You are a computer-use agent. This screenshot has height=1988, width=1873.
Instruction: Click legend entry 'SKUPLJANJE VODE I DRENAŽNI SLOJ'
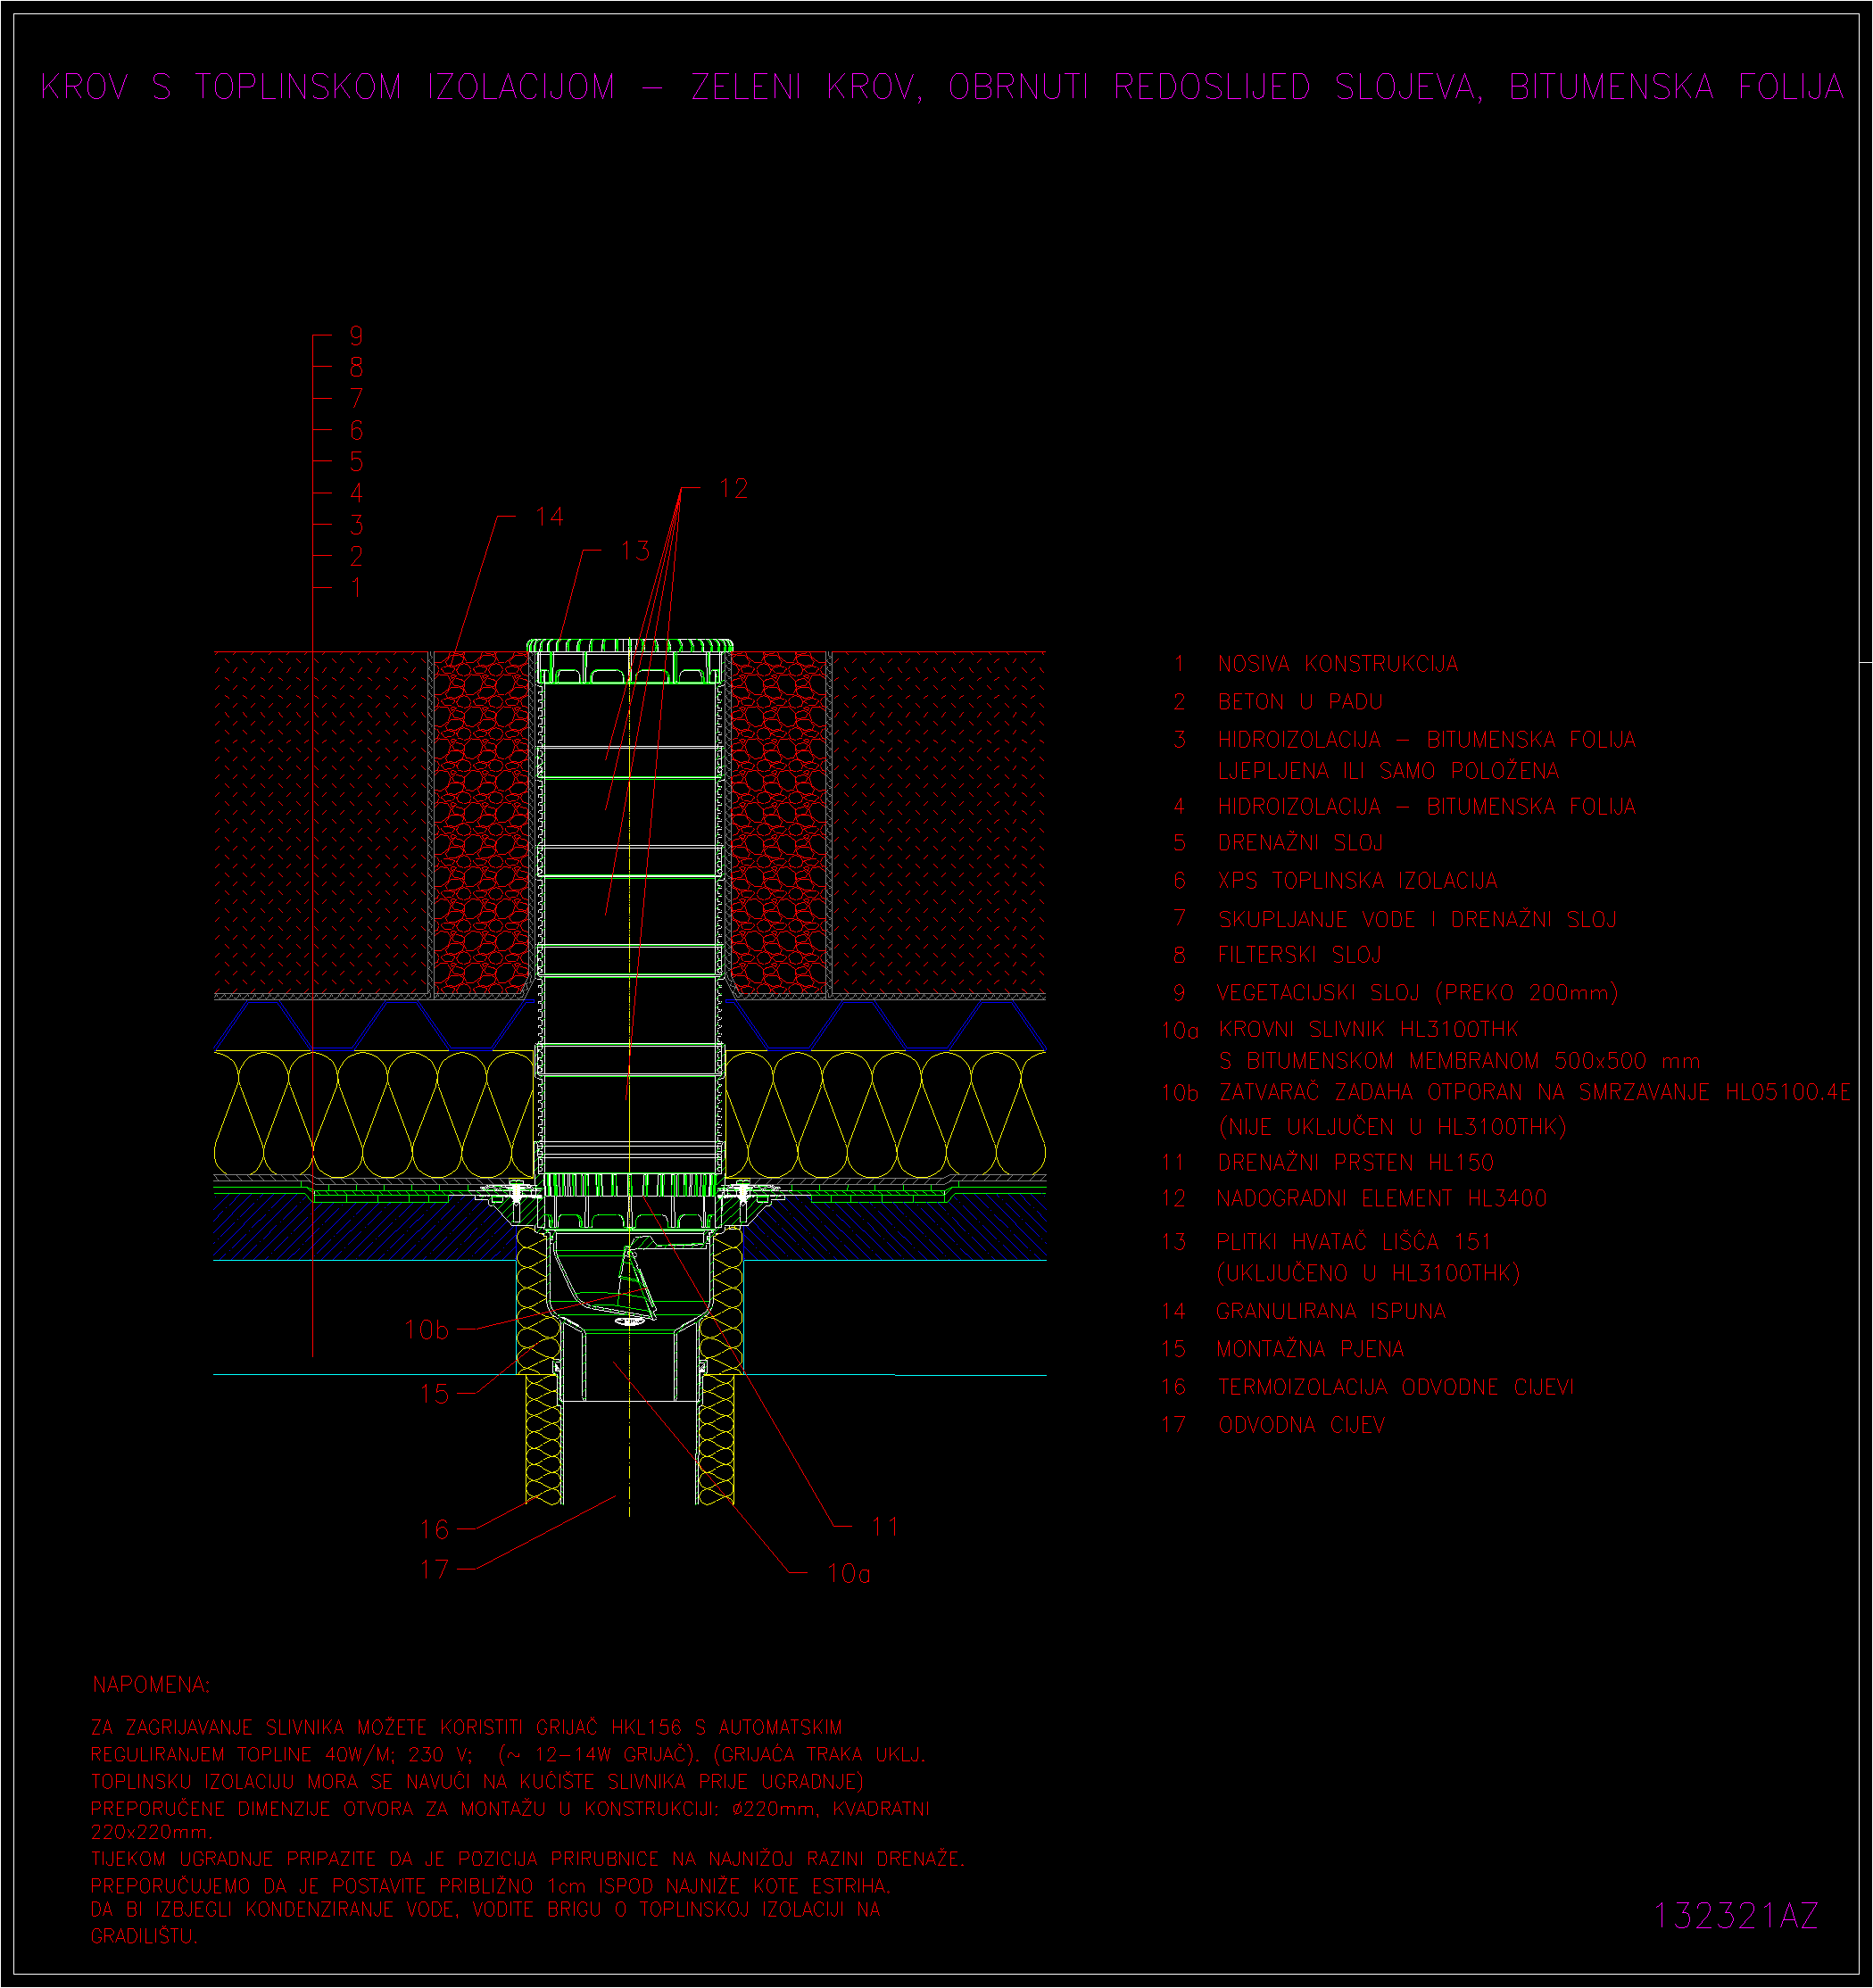[1417, 919]
